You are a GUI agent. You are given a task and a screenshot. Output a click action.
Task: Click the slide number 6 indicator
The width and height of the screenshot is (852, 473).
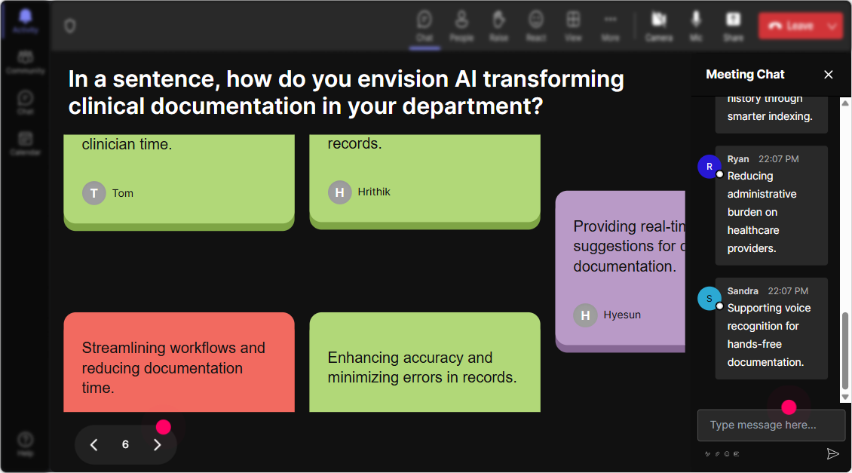click(x=125, y=445)
